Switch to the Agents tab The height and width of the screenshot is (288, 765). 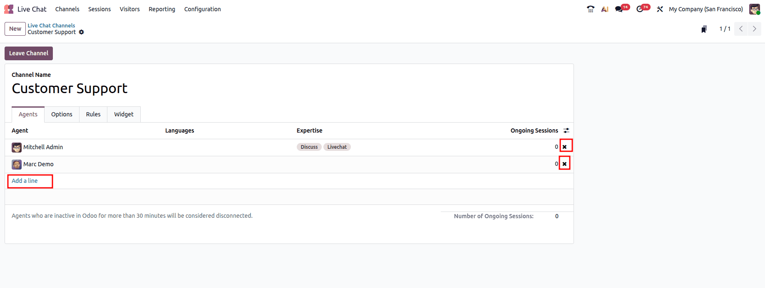tap(28, 114)
